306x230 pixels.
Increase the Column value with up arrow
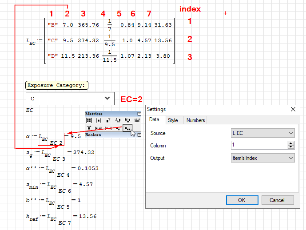[291, 143]
